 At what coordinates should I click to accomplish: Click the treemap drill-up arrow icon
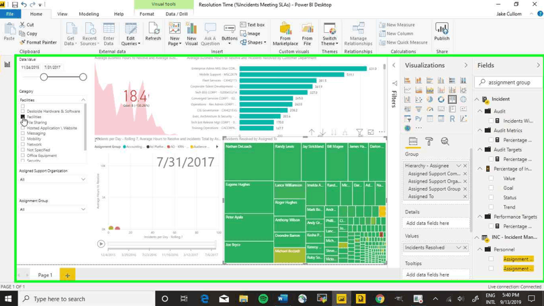[312, 132]
